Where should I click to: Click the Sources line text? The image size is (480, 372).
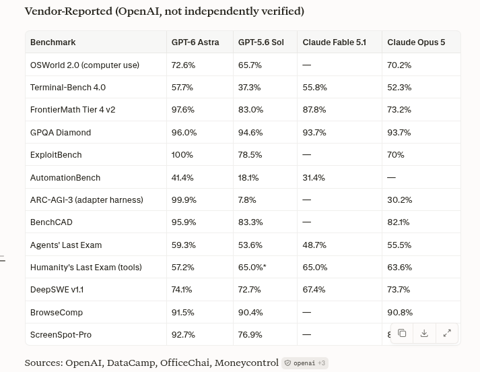[151, 363]
